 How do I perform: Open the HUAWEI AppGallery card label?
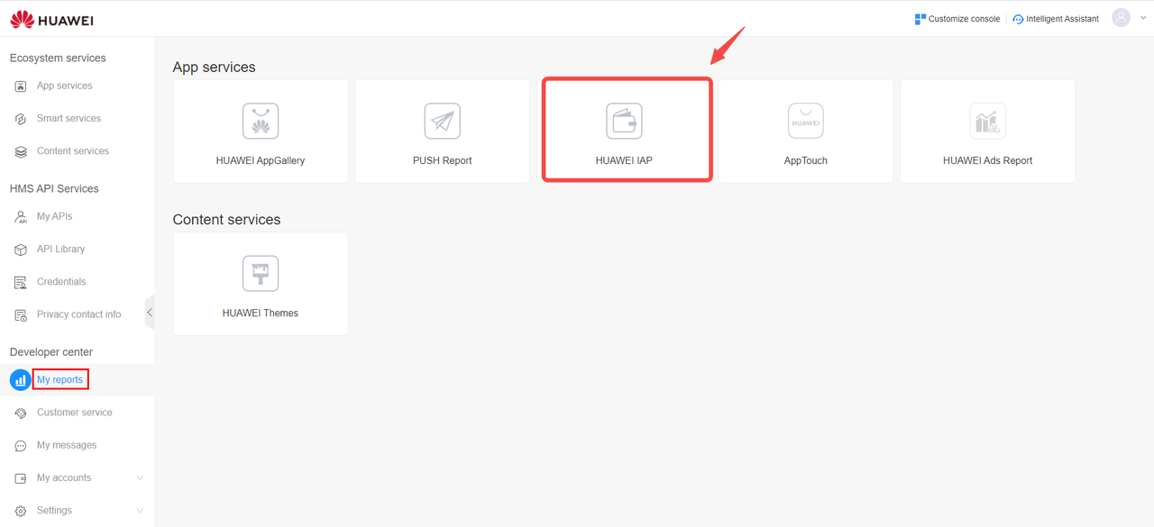261,161
